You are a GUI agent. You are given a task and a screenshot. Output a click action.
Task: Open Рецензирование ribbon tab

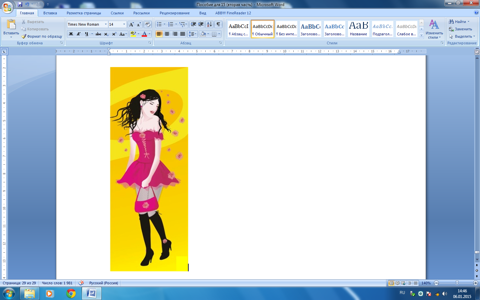[174, 13]
